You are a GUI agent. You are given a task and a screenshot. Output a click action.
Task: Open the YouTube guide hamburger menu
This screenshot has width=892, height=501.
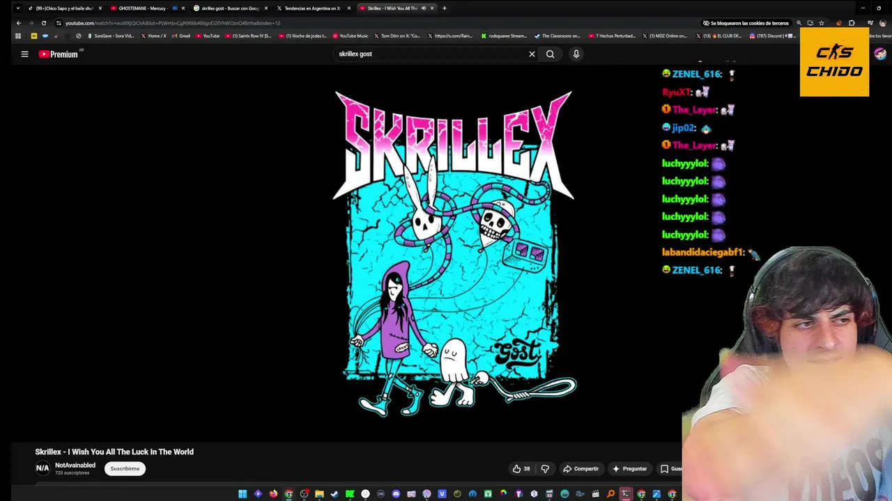click(x=24, y=54)
